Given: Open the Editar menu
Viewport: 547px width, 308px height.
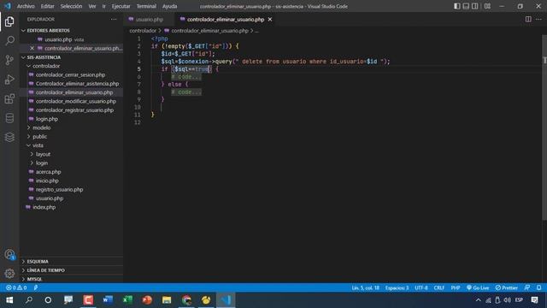Looking at the screenshot, I should click(48, 6).
